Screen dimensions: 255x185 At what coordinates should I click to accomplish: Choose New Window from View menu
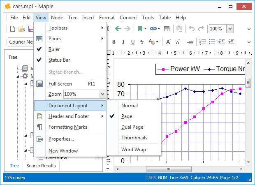70,151
